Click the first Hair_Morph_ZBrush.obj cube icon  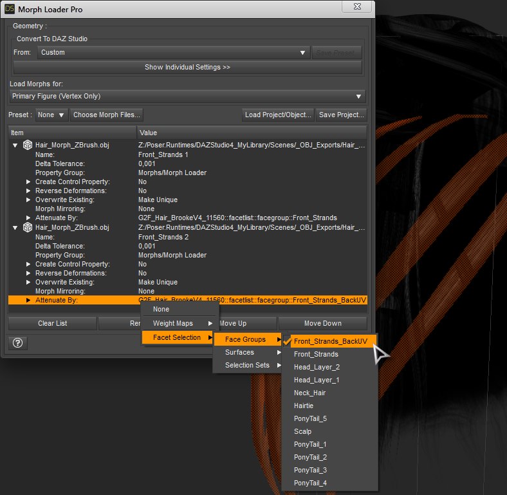pos(28,145)
